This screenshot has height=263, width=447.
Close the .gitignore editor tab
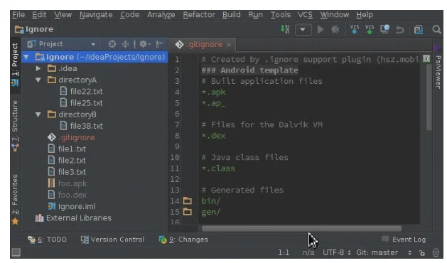[229, 45]
